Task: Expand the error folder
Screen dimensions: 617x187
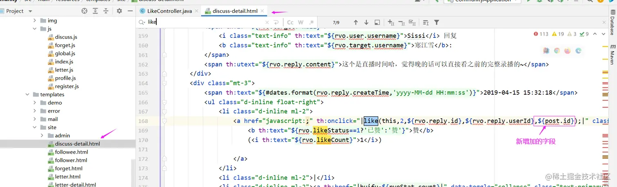Action: pyautogui.click(x=35, y=111)
